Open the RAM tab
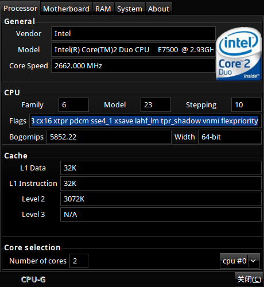Image resolution: width=264 pixels, height=287 pixels. (x=103, y=9)
